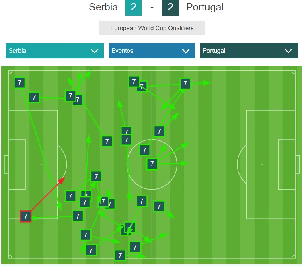This screenshot has width=302, height=266.
Task: Click Serbia's teal score box showing 2
Action: [134, 8]
